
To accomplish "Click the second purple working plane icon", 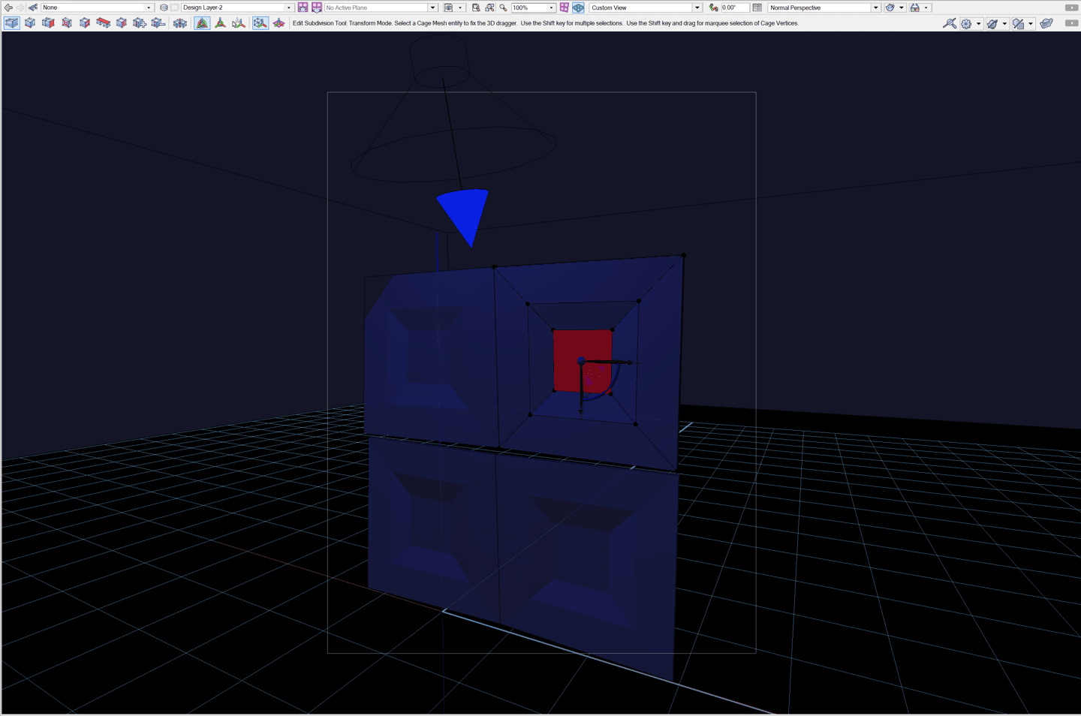I will point(317,8).
